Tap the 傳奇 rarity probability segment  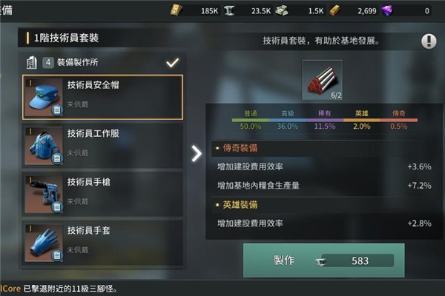pos(399,120)
